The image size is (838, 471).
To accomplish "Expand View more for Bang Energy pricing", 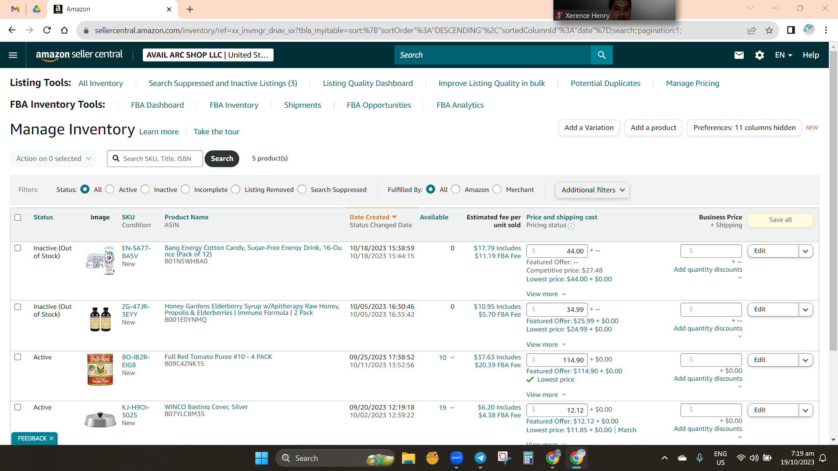I will coord(546,294).
